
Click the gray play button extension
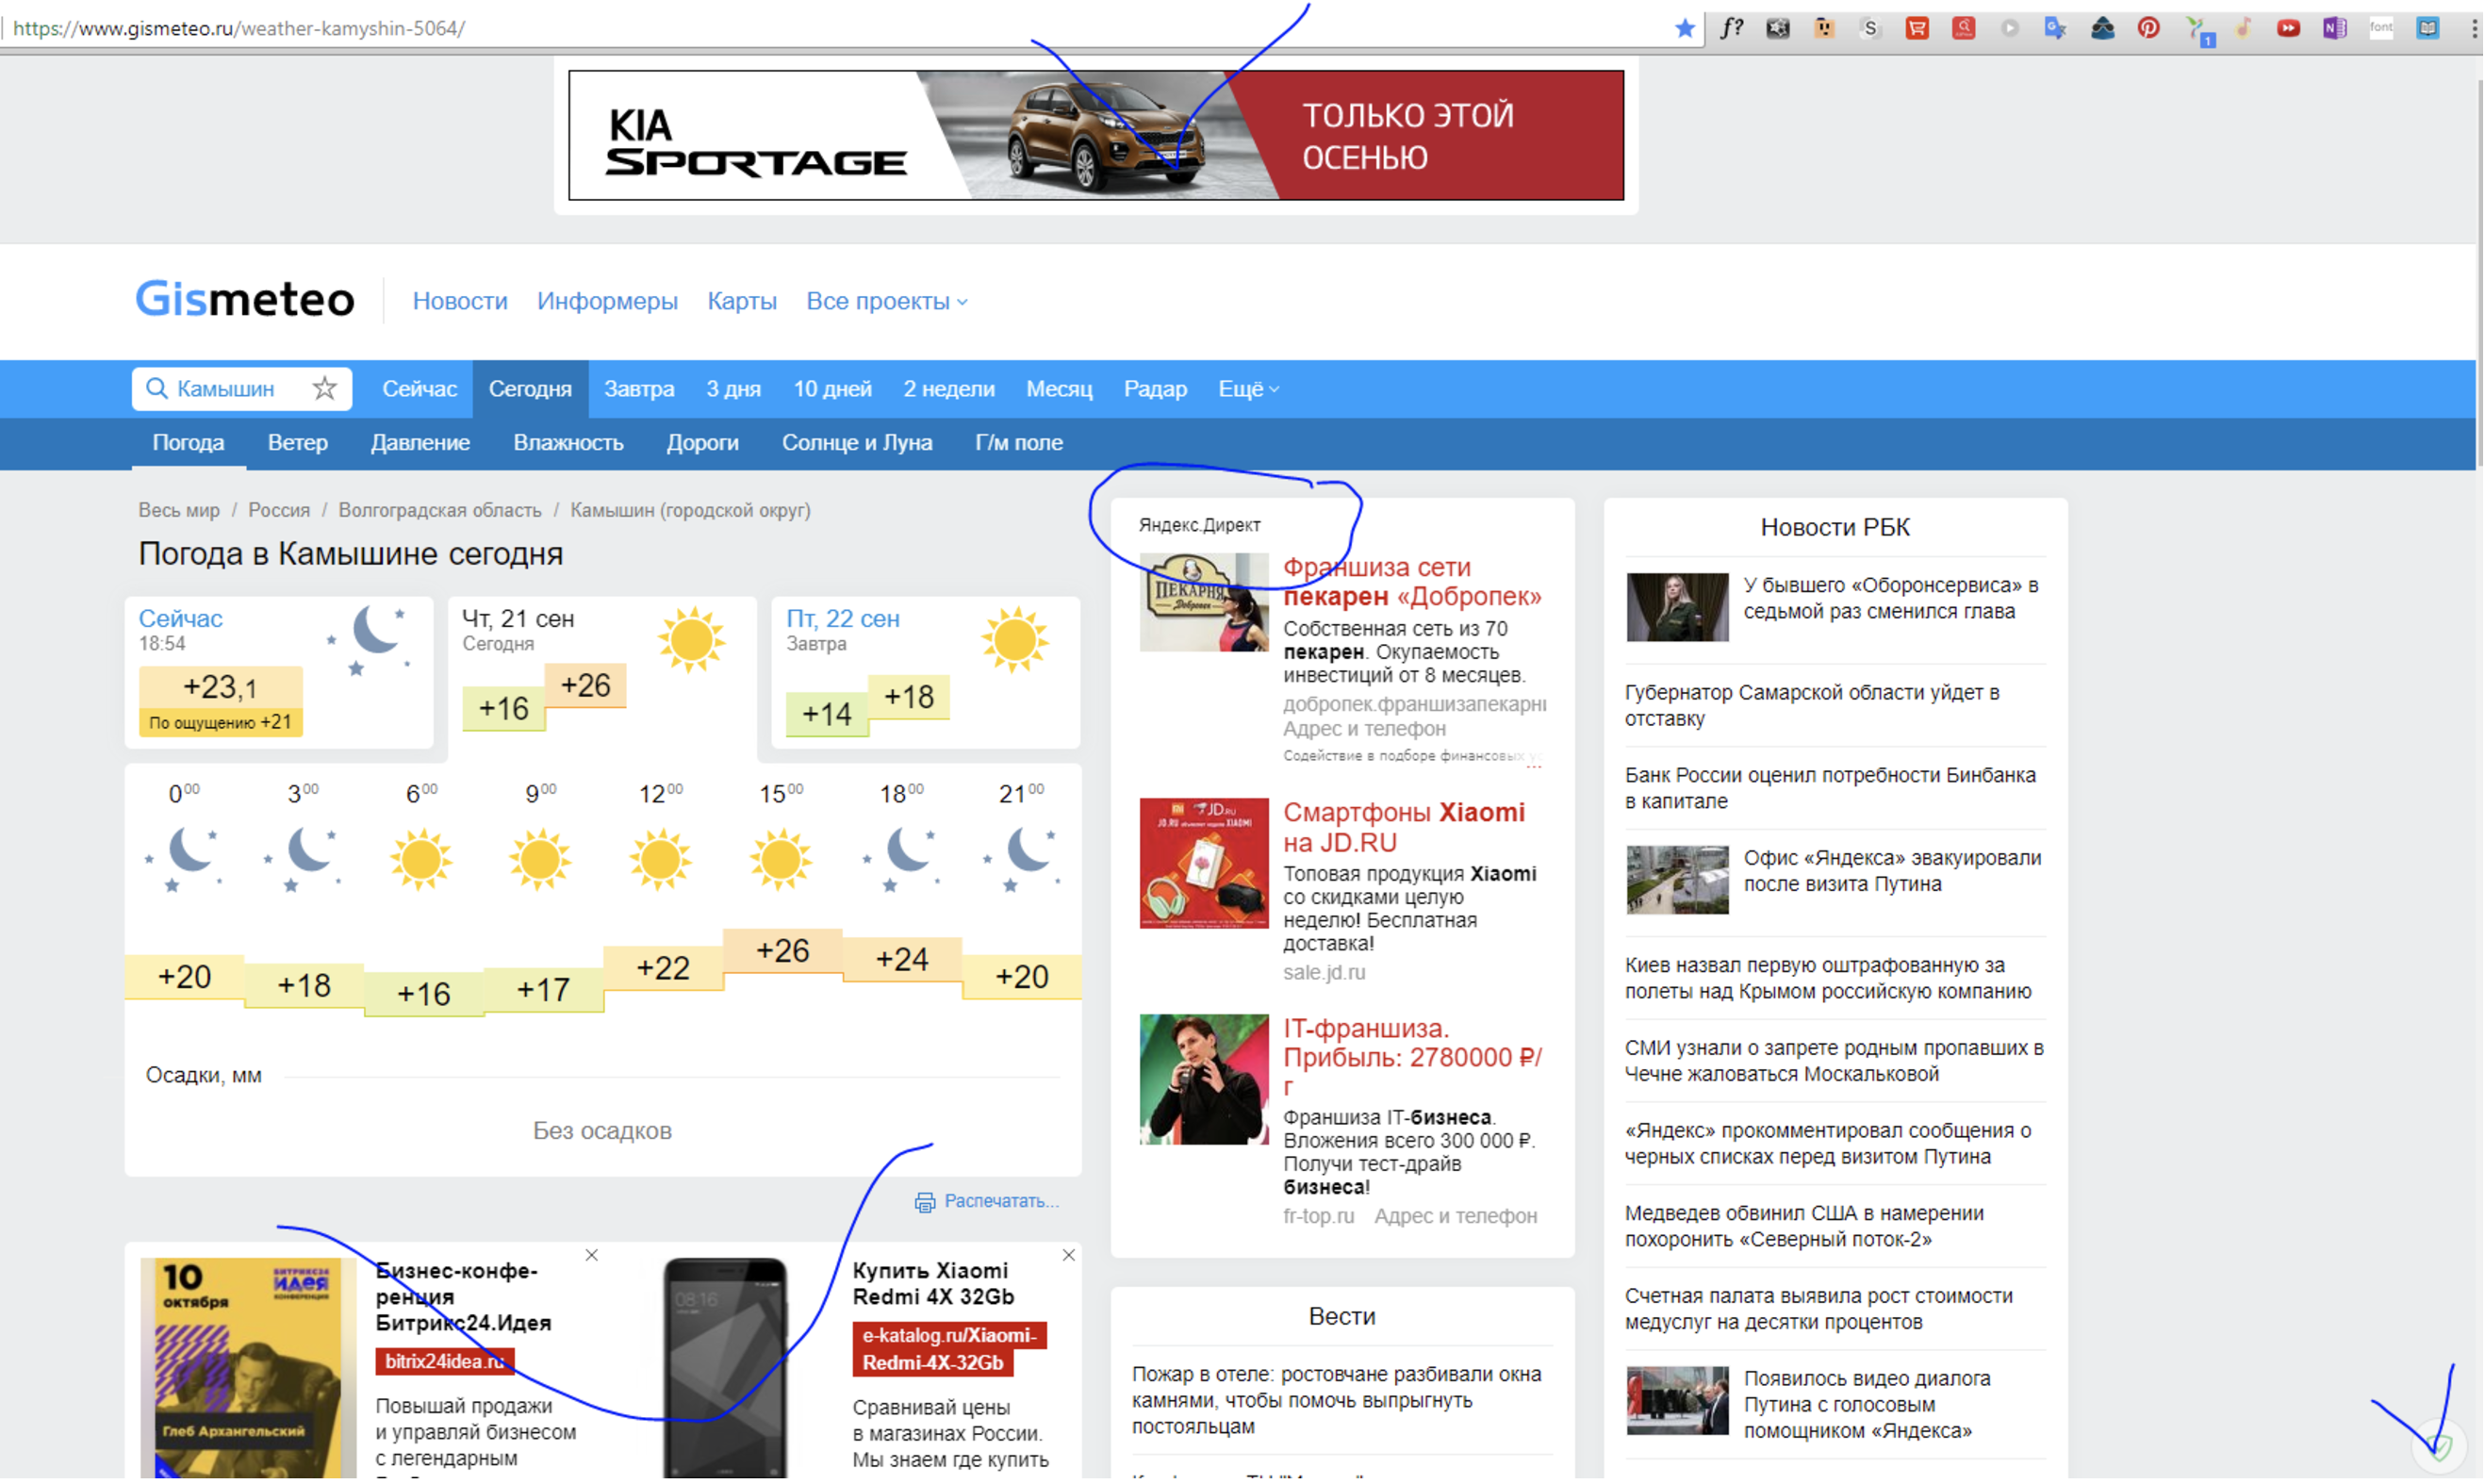point(2009,28)
